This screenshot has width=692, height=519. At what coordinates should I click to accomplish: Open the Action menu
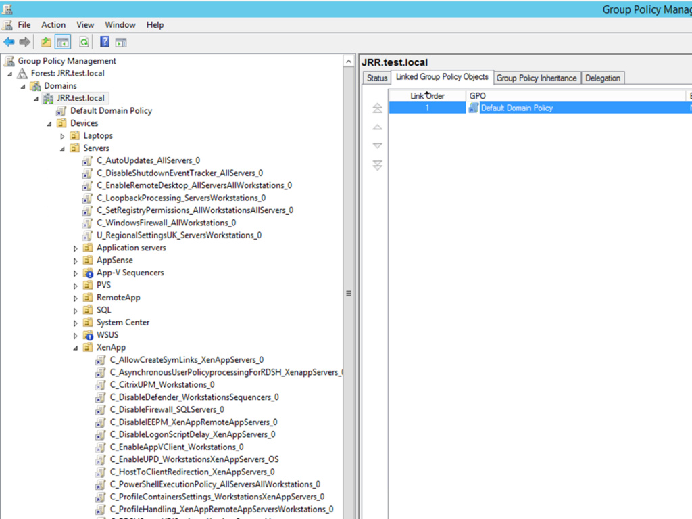pos(53,25)
